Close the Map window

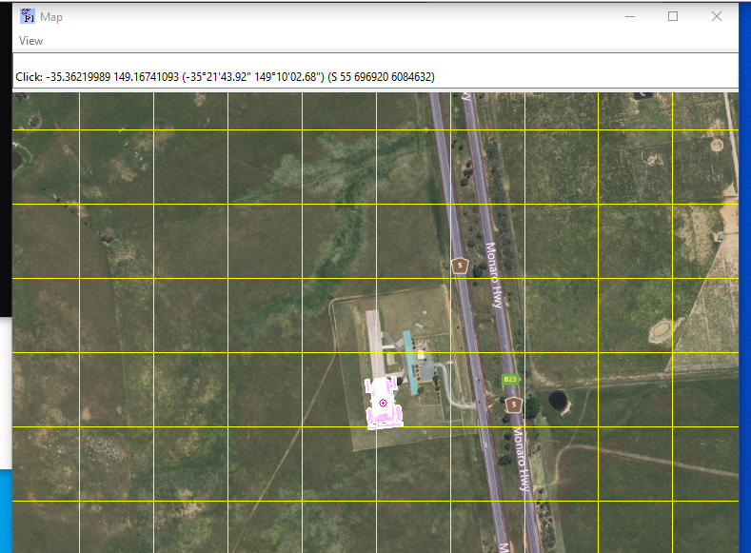[717, 16]
